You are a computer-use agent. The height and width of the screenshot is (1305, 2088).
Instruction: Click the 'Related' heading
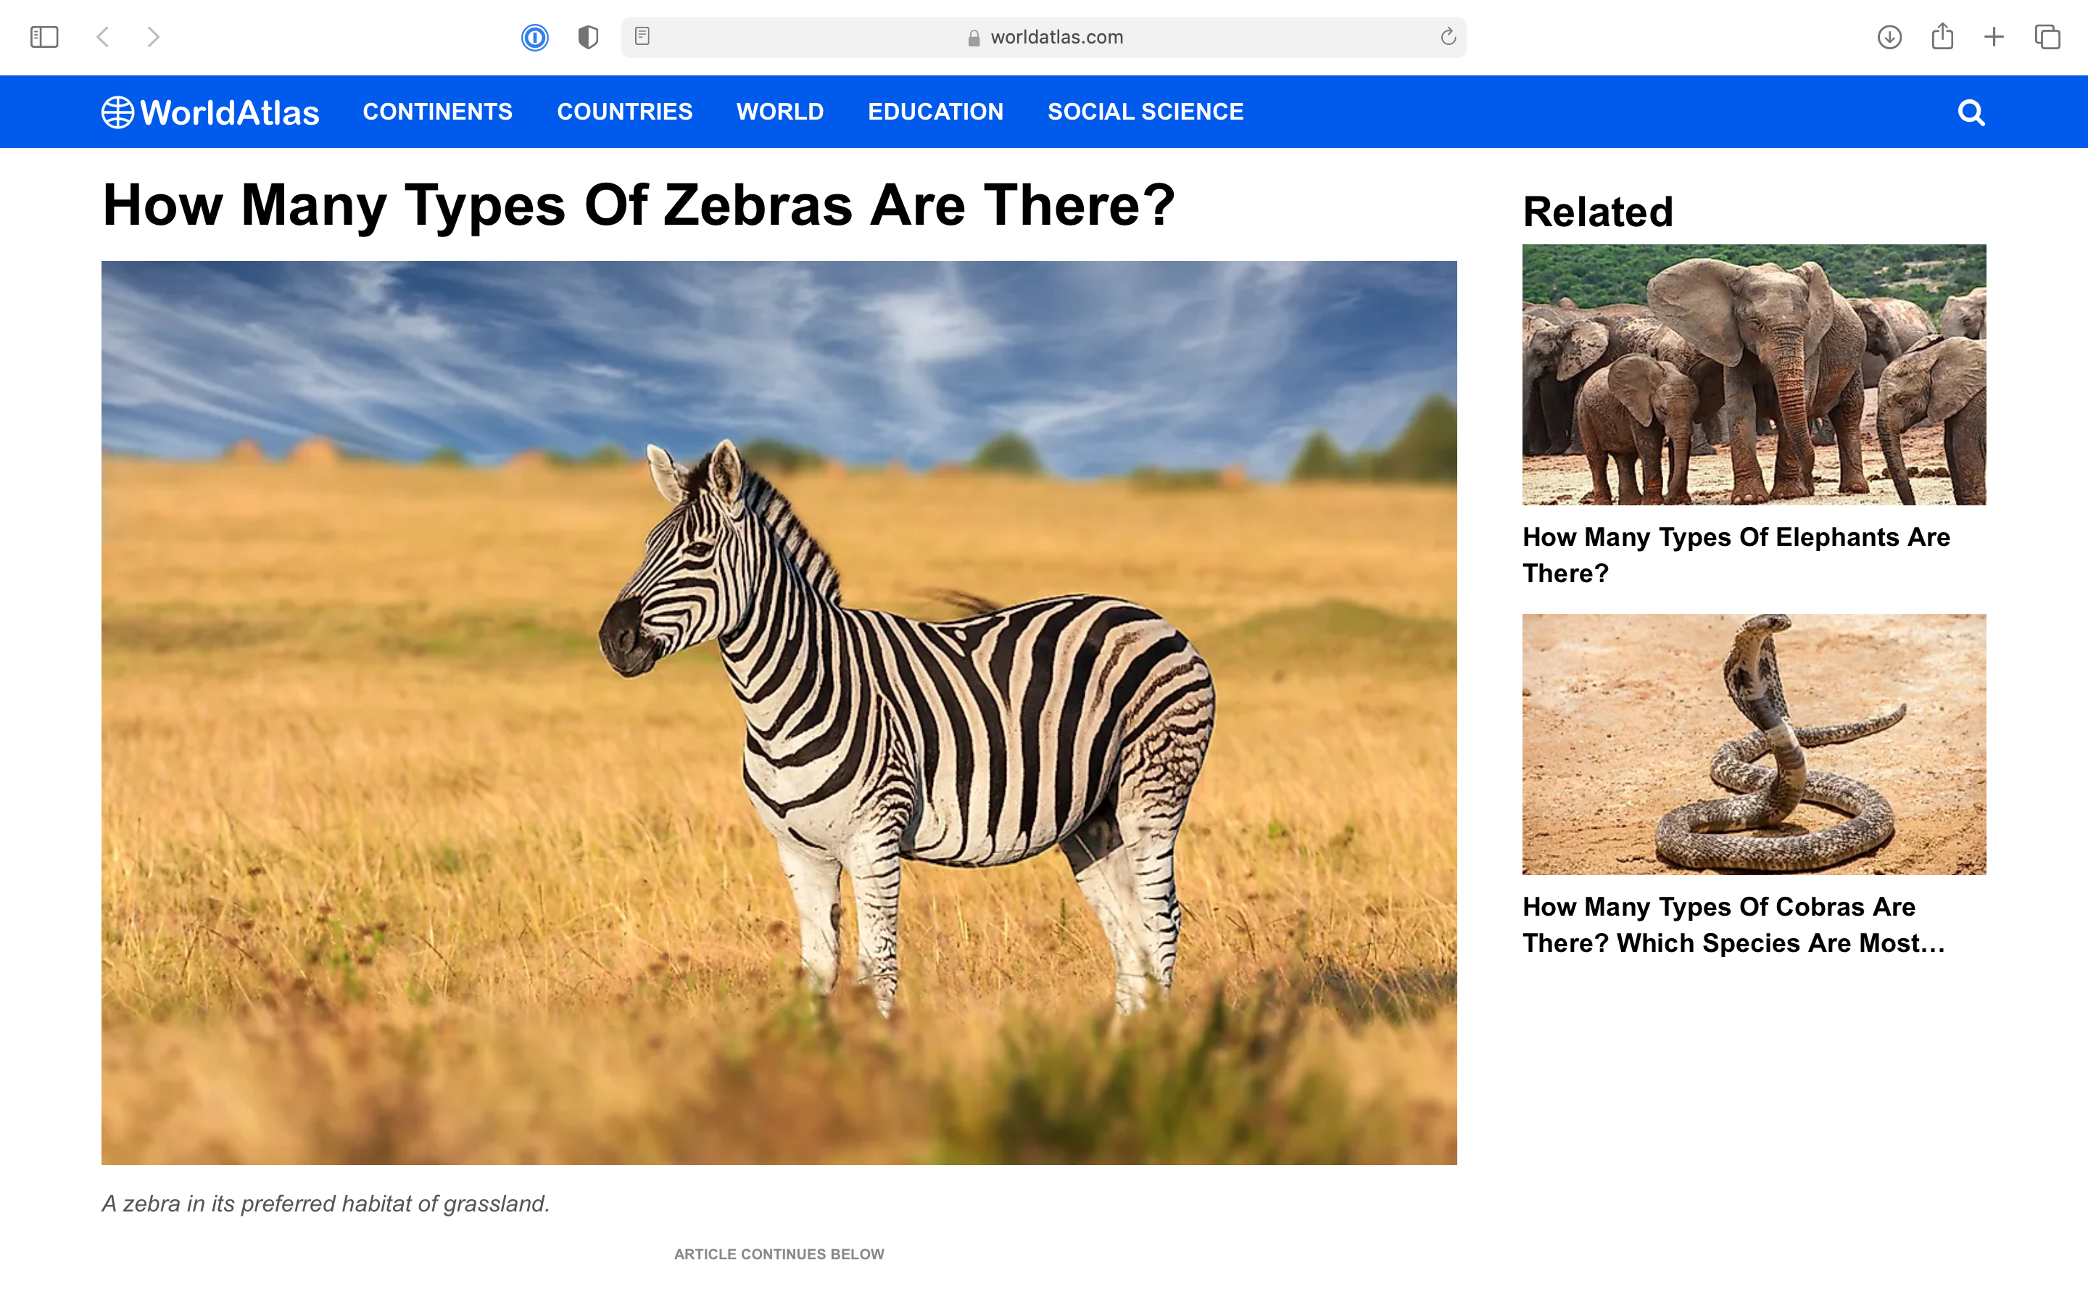click(x=1598, y=212)
